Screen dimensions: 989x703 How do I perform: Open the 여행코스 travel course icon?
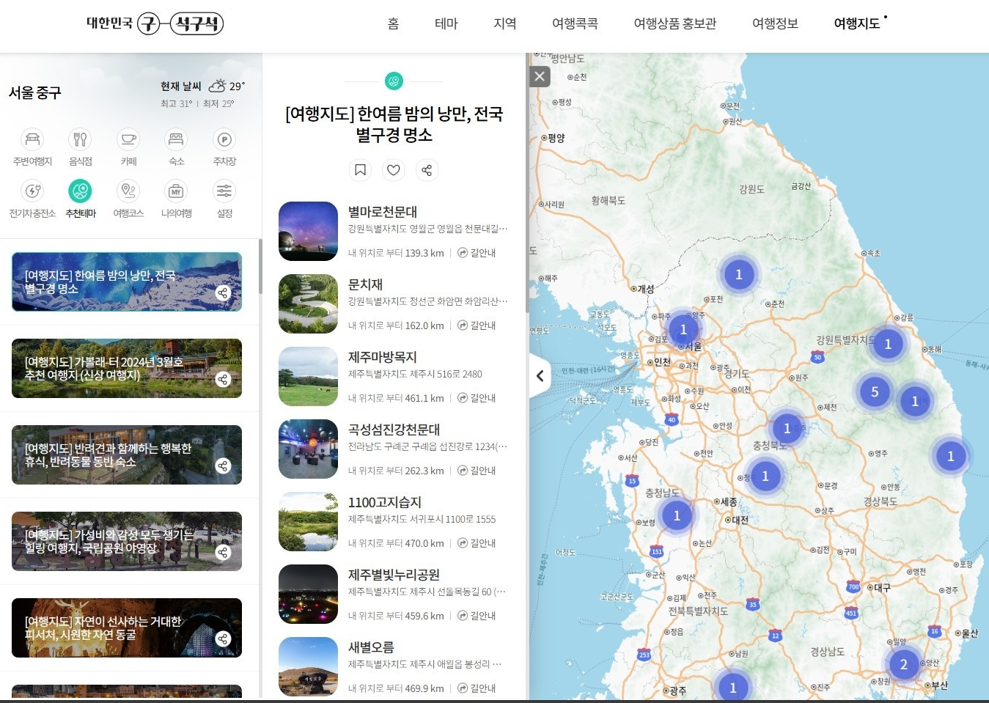coord(128,191)
